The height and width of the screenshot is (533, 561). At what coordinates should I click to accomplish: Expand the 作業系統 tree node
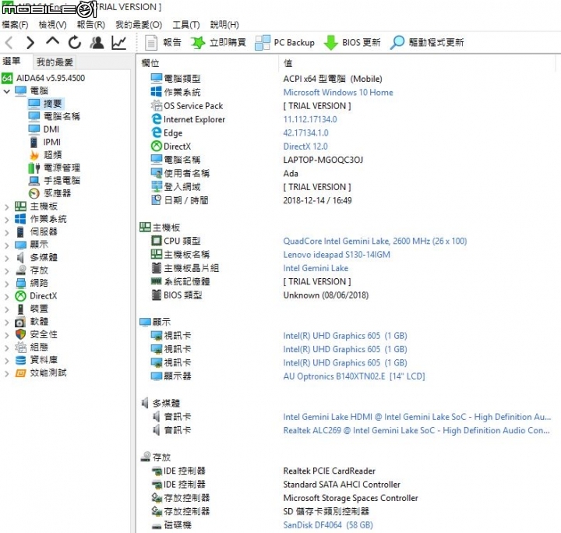click(x=6, y=220)
